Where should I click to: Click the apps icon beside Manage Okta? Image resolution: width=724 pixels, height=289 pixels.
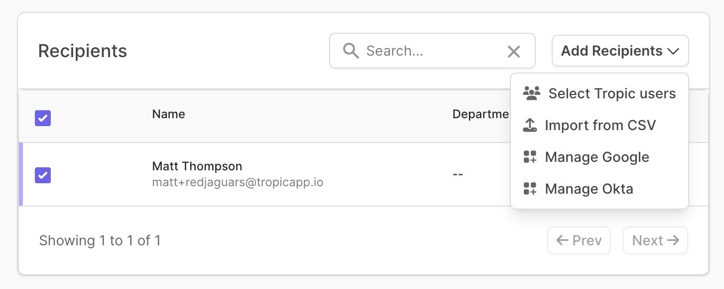tap(530, 189)
